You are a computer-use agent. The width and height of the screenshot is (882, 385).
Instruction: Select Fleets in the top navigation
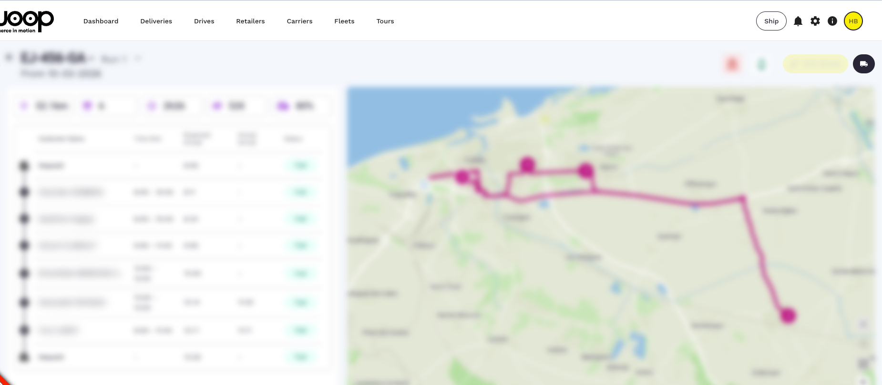point(344,21)
